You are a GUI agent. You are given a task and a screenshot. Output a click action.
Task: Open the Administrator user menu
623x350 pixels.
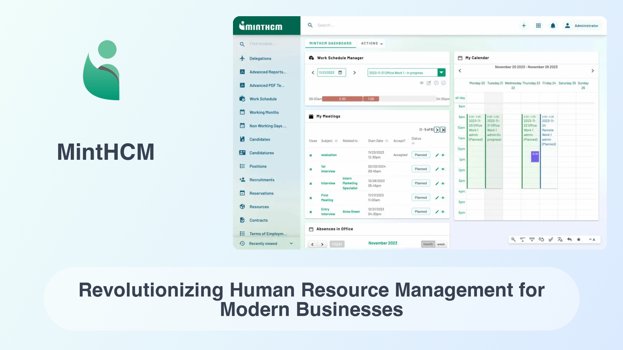tap(582, 26)
